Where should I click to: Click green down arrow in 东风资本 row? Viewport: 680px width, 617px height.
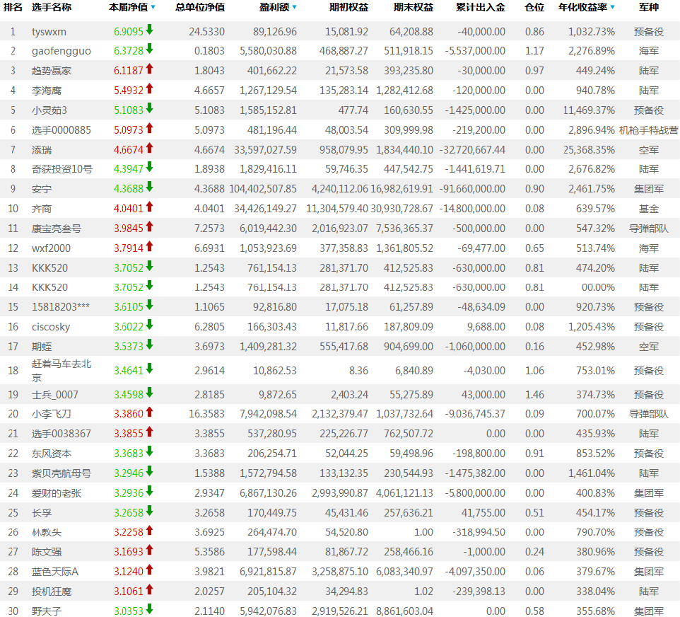click(x=150, y=451)
